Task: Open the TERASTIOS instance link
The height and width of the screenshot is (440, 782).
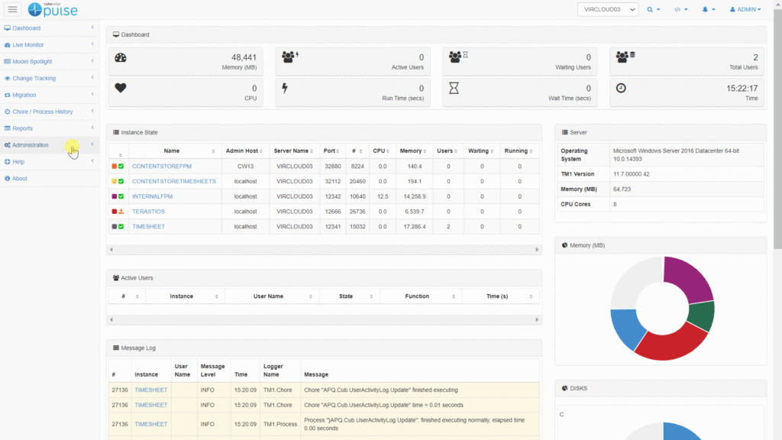Action: 148,212
